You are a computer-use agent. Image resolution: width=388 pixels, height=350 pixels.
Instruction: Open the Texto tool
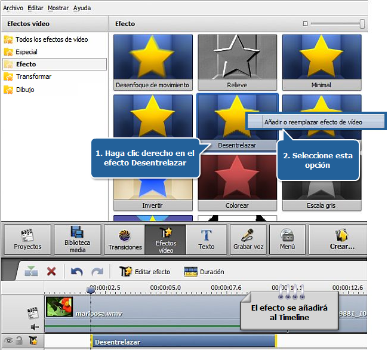click(x=207, y=239)
